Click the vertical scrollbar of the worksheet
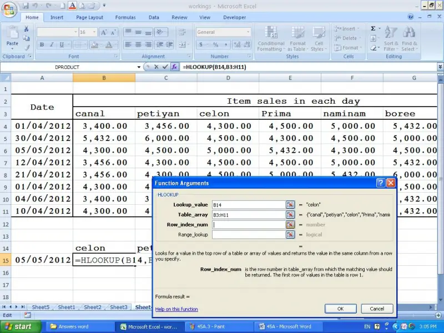 (x=440, y=178)
